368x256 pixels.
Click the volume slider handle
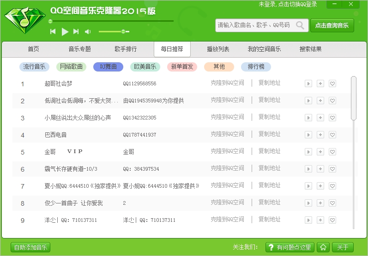tap(123, 31)
